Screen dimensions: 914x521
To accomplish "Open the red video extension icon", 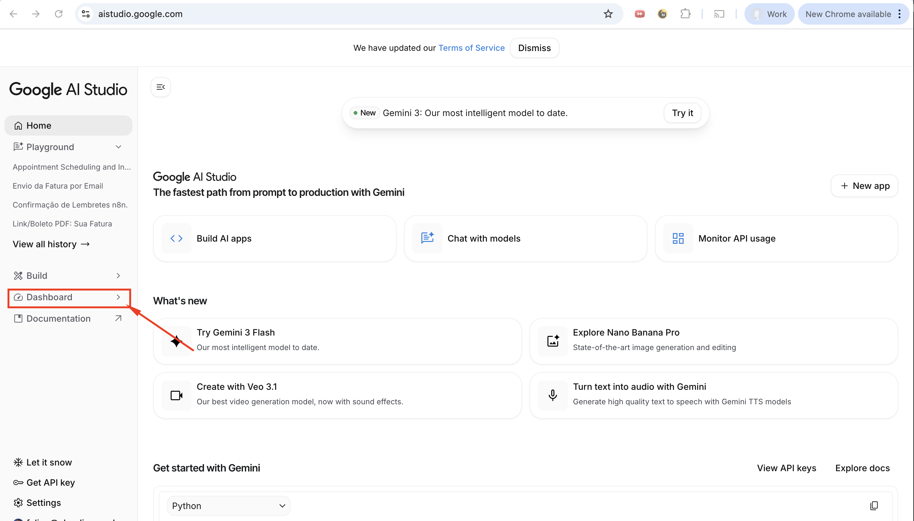I will (x=640, y=14).
